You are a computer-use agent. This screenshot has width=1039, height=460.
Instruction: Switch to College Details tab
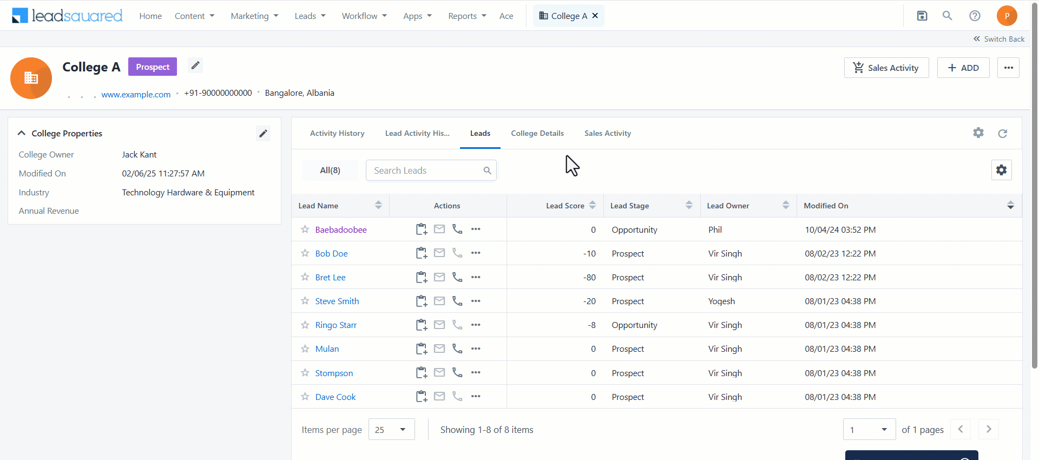point(537,133)
